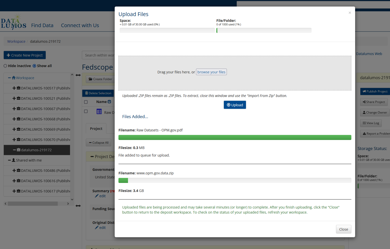Close the Upload Files dialog via X
Screen dimensions: 390x249
[350, 13]
